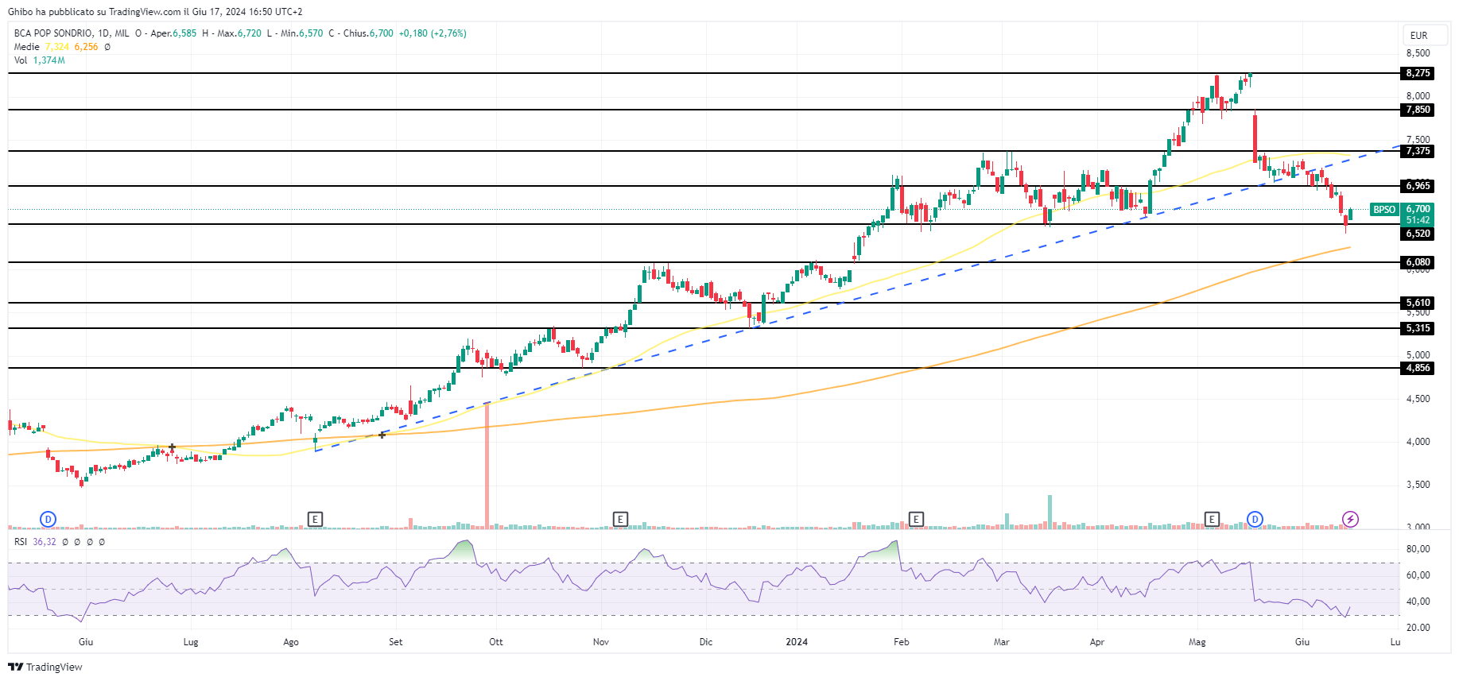This screenshot has height=681, width=1459.
Task: Click the E earnings marker near Ago
Action: pos(315,519)
